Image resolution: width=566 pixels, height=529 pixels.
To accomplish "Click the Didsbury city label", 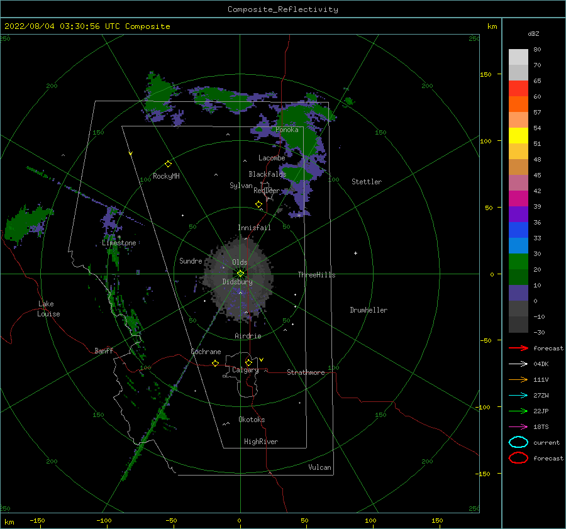I will (237, 282).
